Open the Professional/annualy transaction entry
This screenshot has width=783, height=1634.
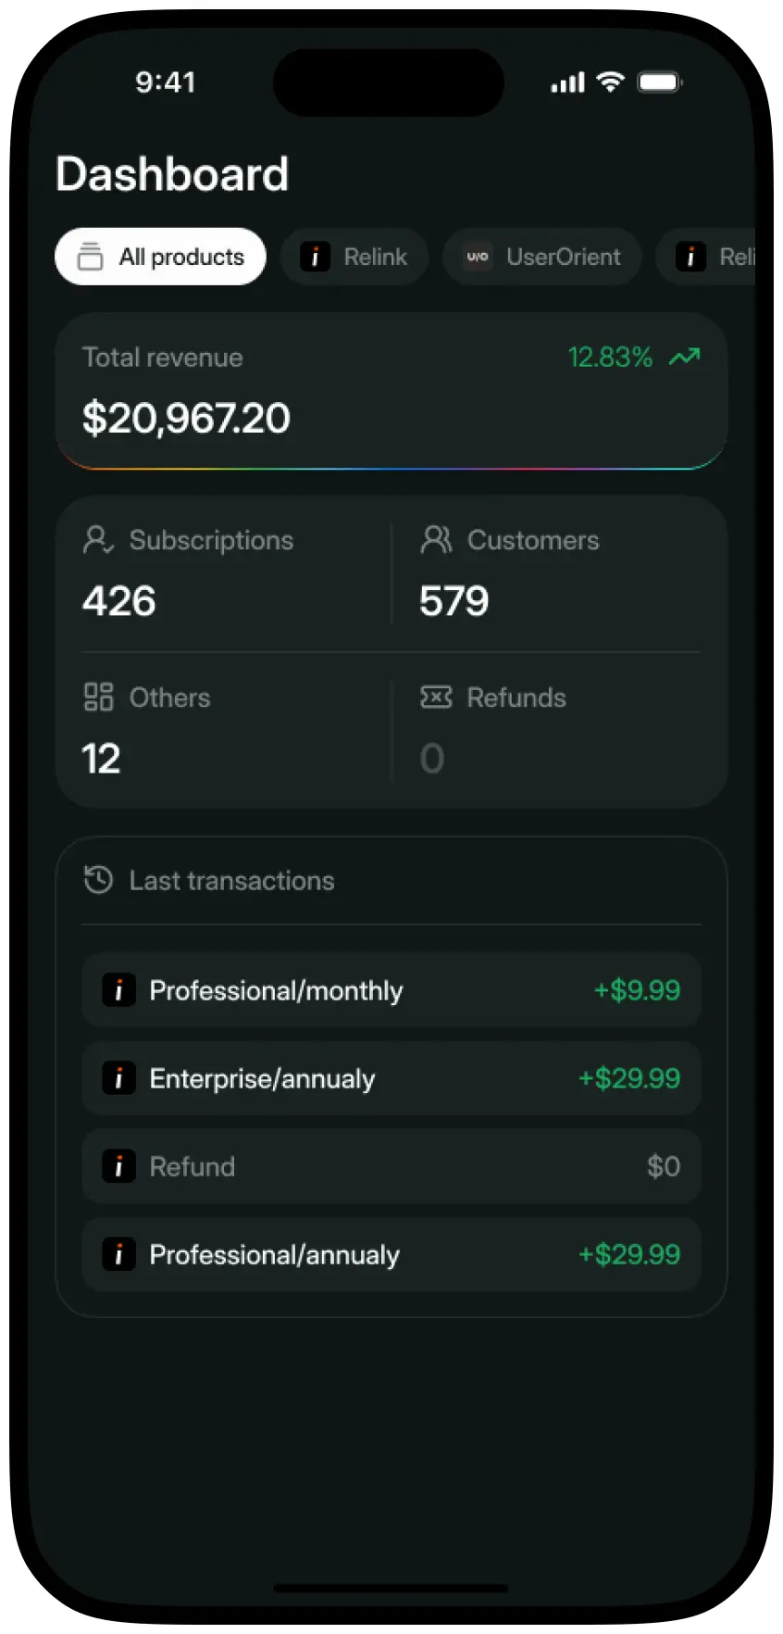click(x=390, y=1254)
